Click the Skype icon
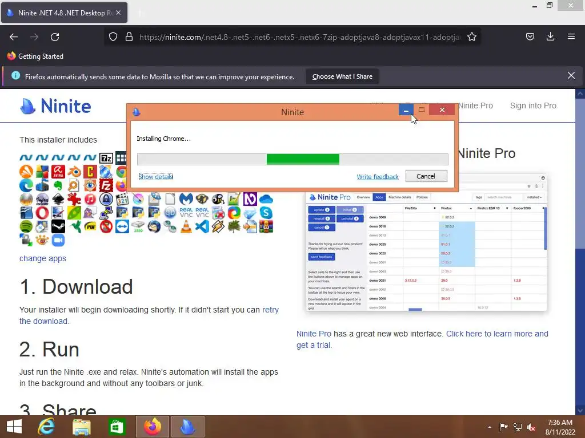 tap(266, 213)
